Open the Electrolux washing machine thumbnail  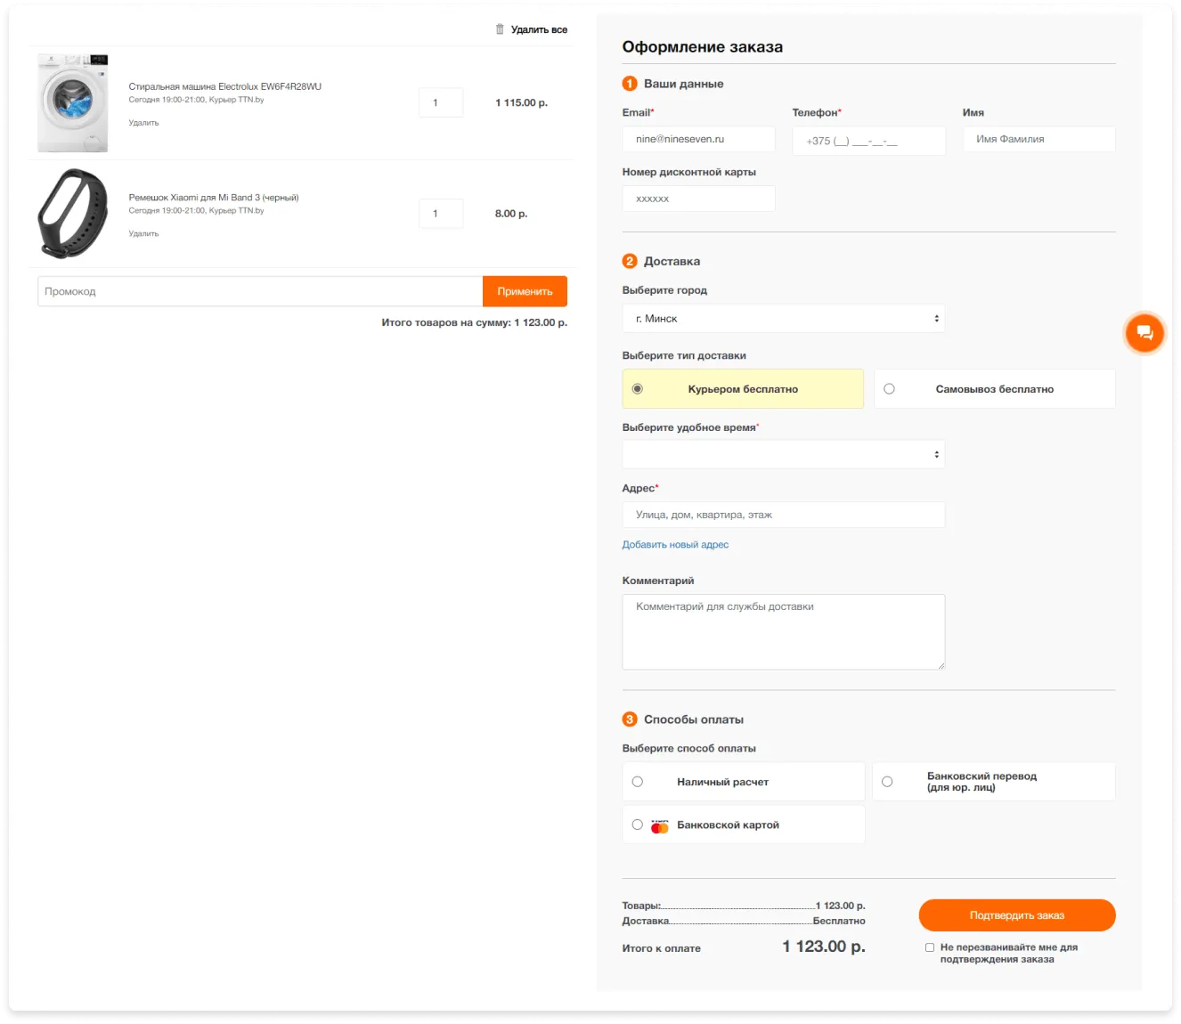73,102
